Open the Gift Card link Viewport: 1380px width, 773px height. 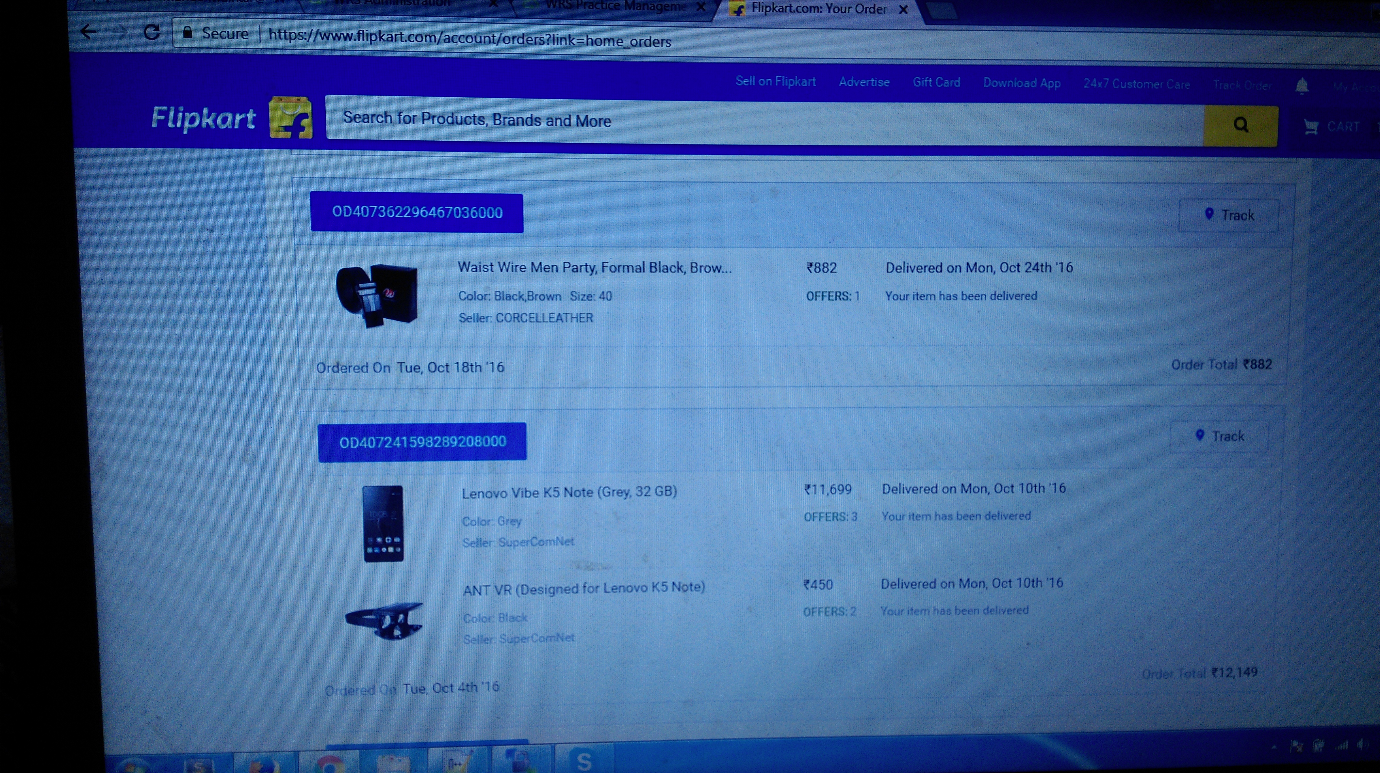[936, 83]
